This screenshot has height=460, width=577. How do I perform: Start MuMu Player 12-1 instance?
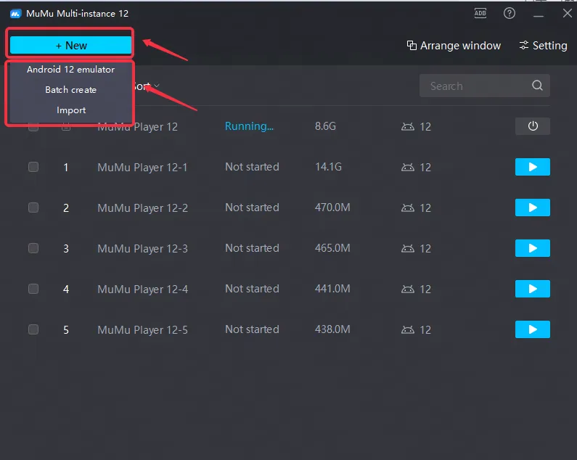(x=533, y=167)
